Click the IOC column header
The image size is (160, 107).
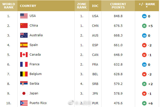(x=95, y=6)
